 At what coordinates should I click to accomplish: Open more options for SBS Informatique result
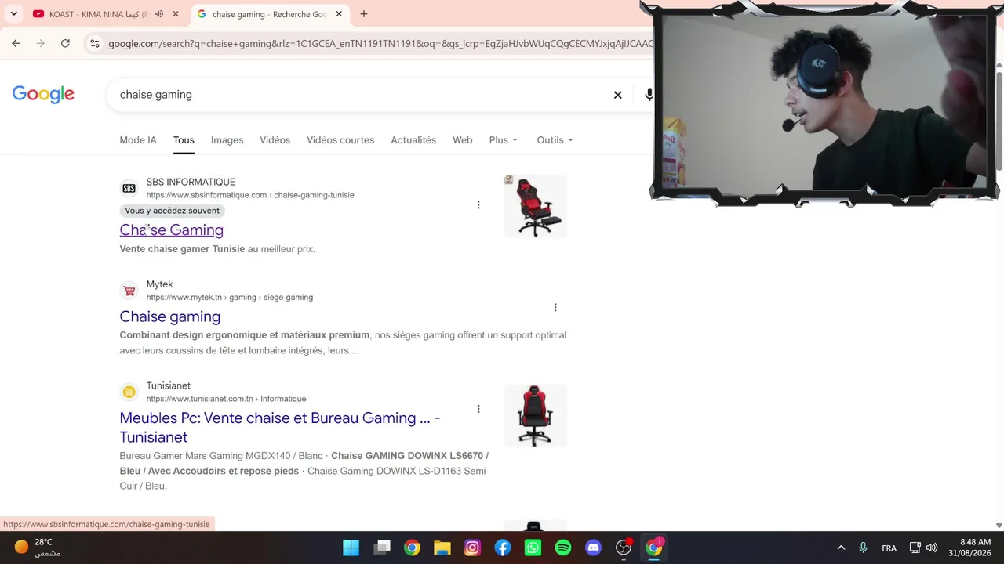478,205
